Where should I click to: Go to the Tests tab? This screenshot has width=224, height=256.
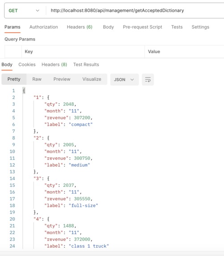click(177, 27)
